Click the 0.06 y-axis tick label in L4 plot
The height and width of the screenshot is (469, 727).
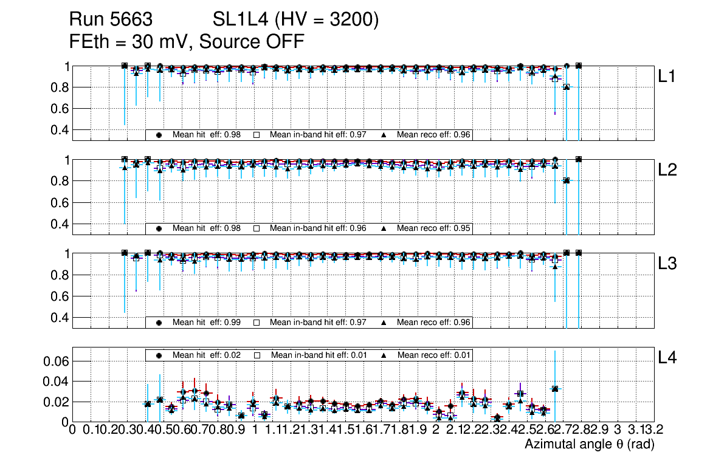click(53, 361)
